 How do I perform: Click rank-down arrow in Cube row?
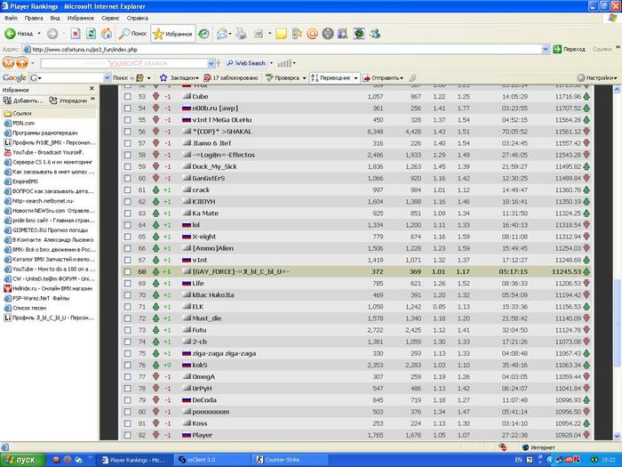pos(155,96)
